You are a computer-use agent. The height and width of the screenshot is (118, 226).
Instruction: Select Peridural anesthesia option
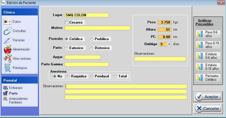pos(92,76)
